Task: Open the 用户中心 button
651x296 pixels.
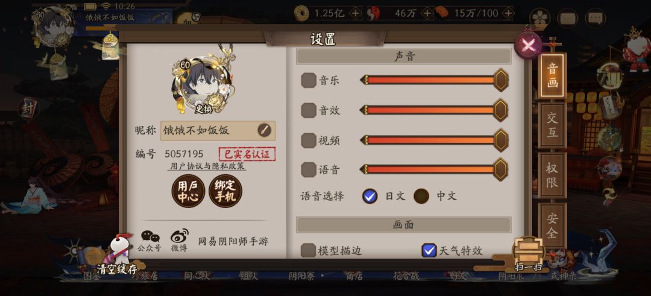Action: pos(188,191)
